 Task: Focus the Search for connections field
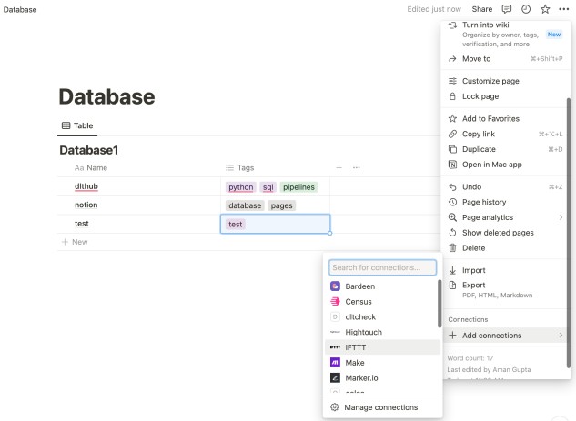(382, 268)
